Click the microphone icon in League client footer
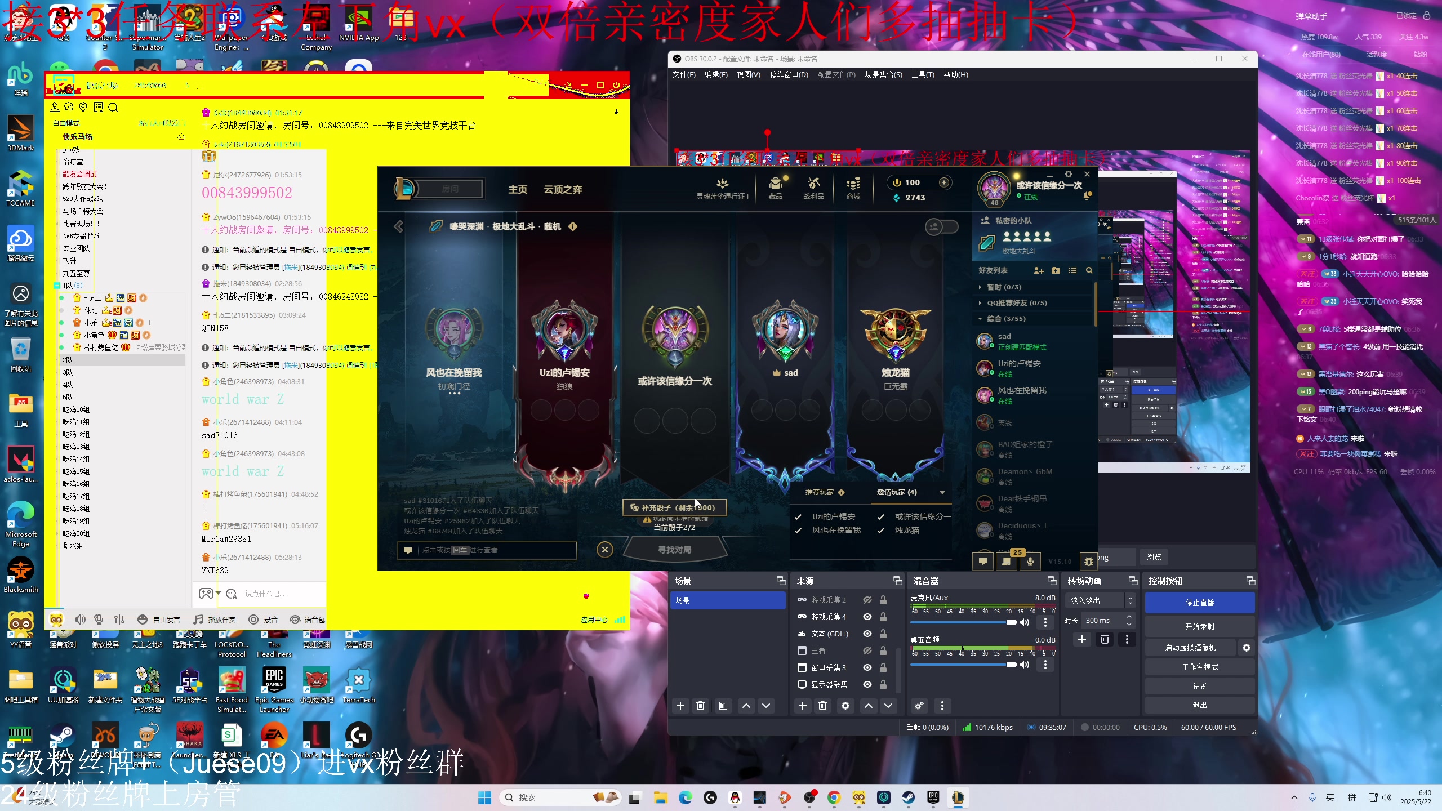Screen dimensions: 1442x811 click(x=1030, y=562)
